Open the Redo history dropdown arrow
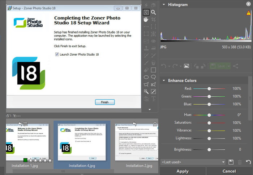The width and height of the screenshot is (253, 175). [180, 66]
